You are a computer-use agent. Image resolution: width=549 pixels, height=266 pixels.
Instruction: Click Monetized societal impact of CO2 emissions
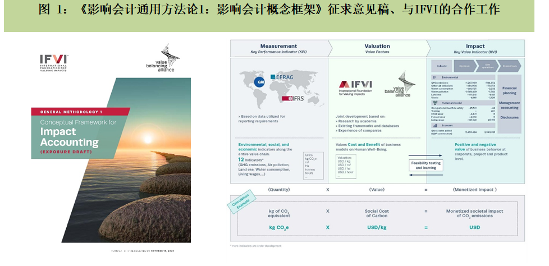pos(475,213)
